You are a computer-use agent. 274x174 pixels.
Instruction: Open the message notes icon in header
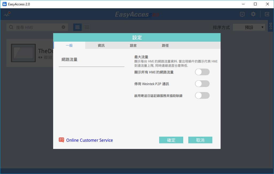click(x=242, y=14)
